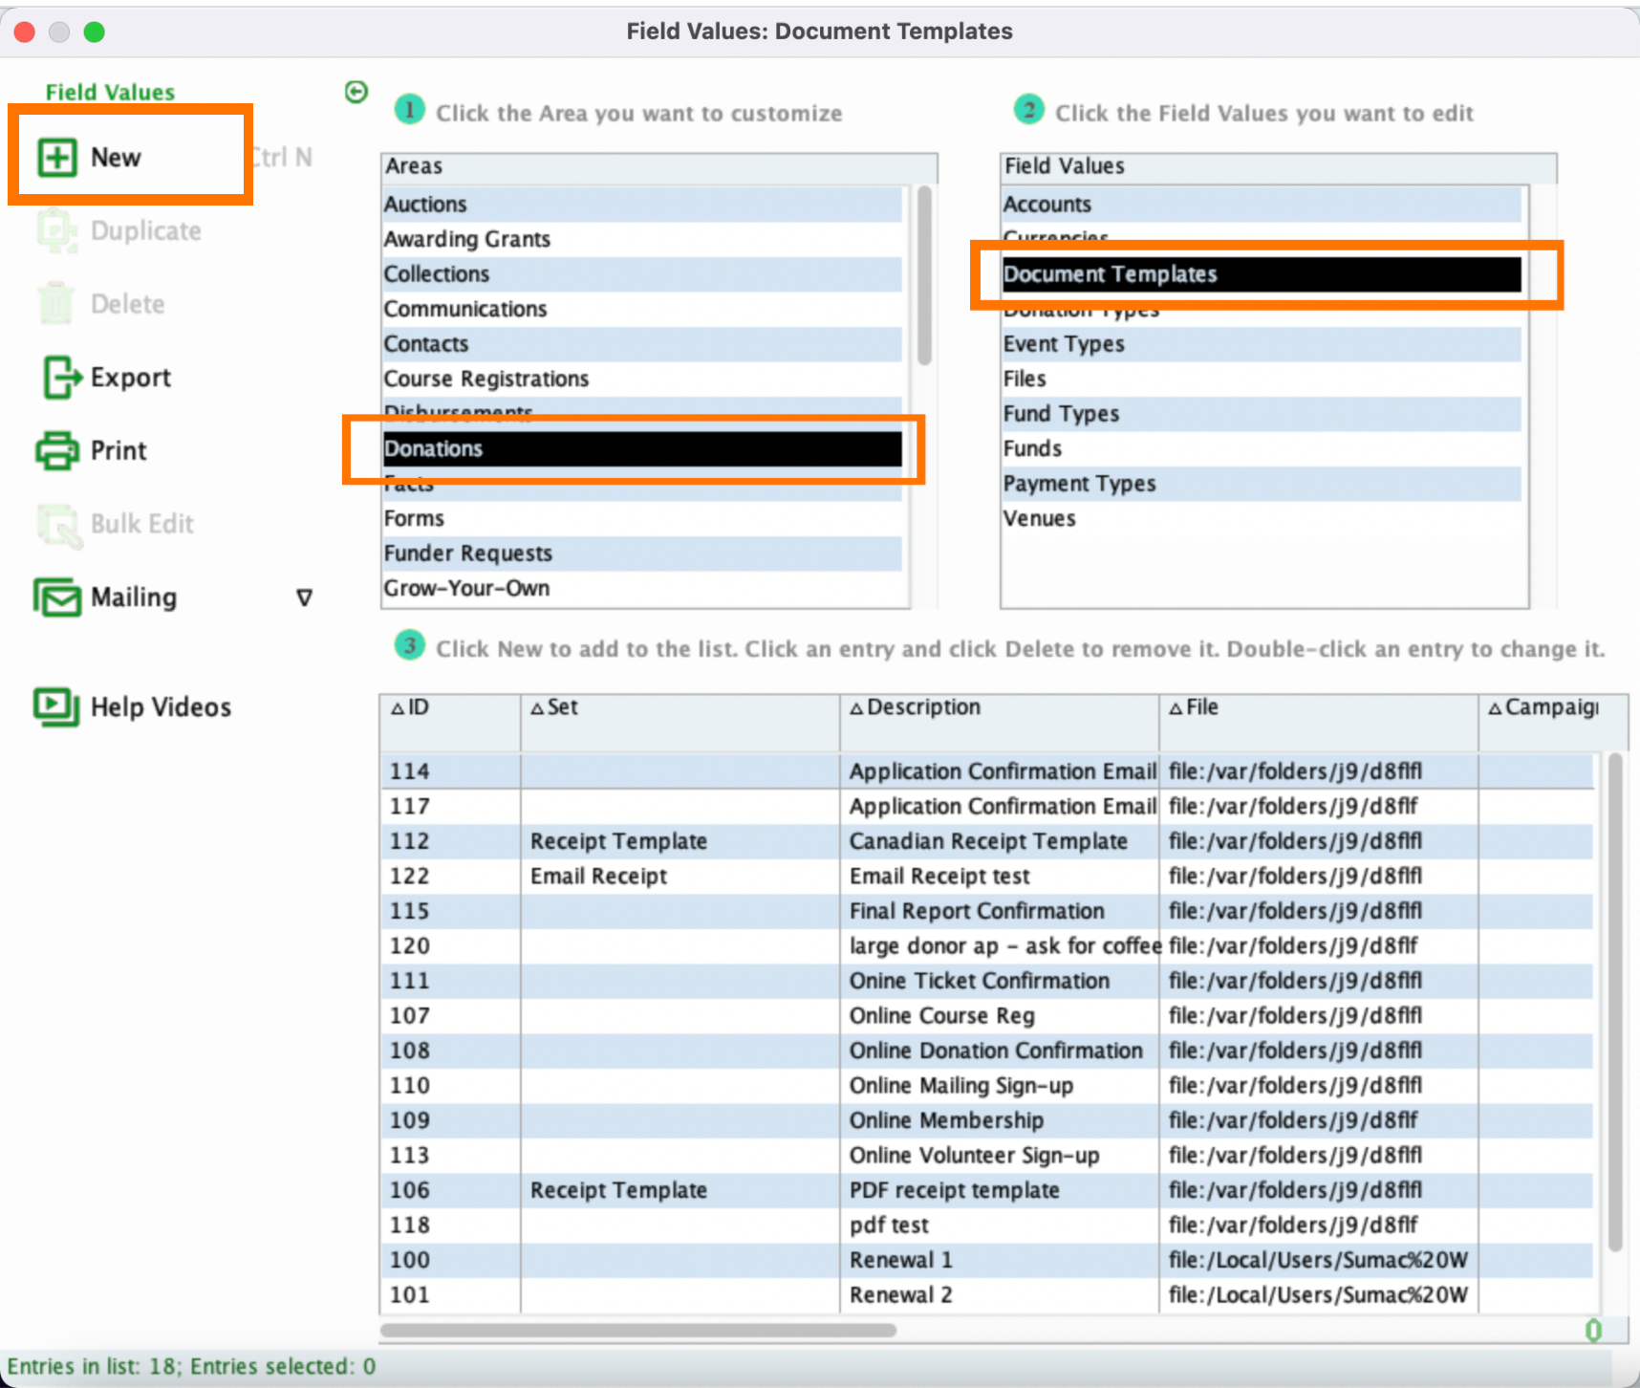The image size is (1640, 1388).
Task: Select Contacts area
Action: click(641, 344)
